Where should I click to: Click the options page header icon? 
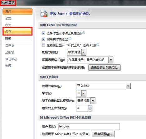click(x=44, y=13)
